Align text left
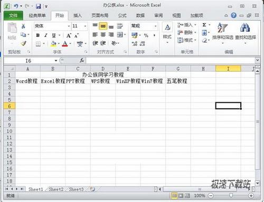 pos(95,35)
